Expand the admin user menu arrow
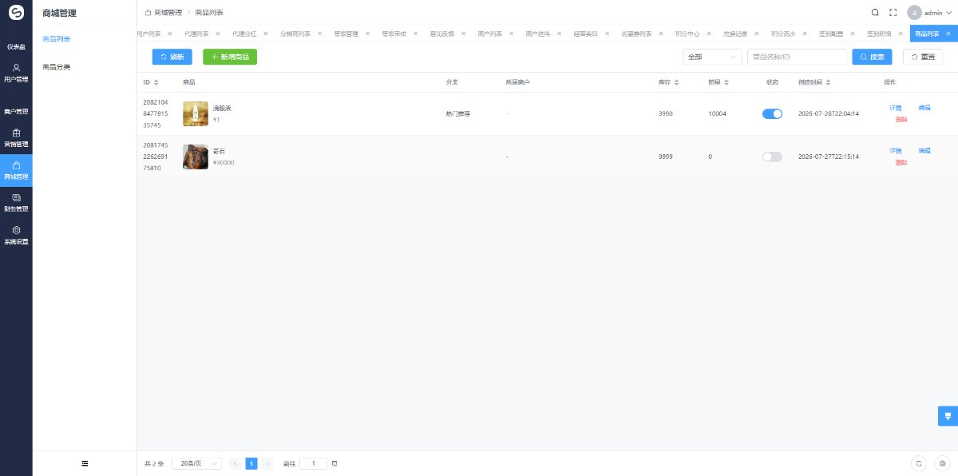 (949, 13)
